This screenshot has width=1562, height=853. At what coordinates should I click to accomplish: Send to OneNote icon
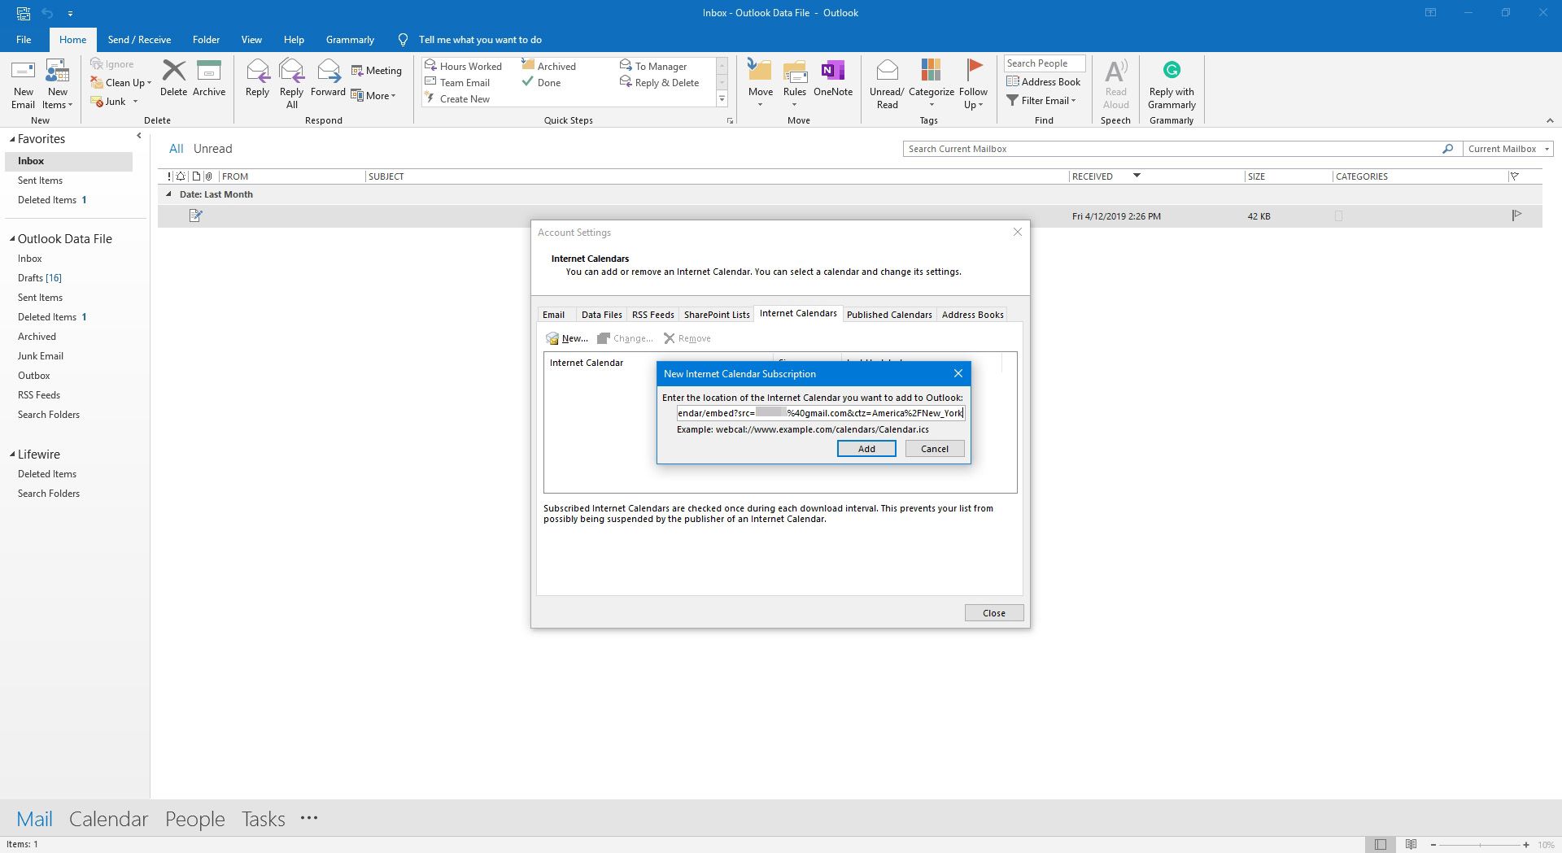coord(833,71)
